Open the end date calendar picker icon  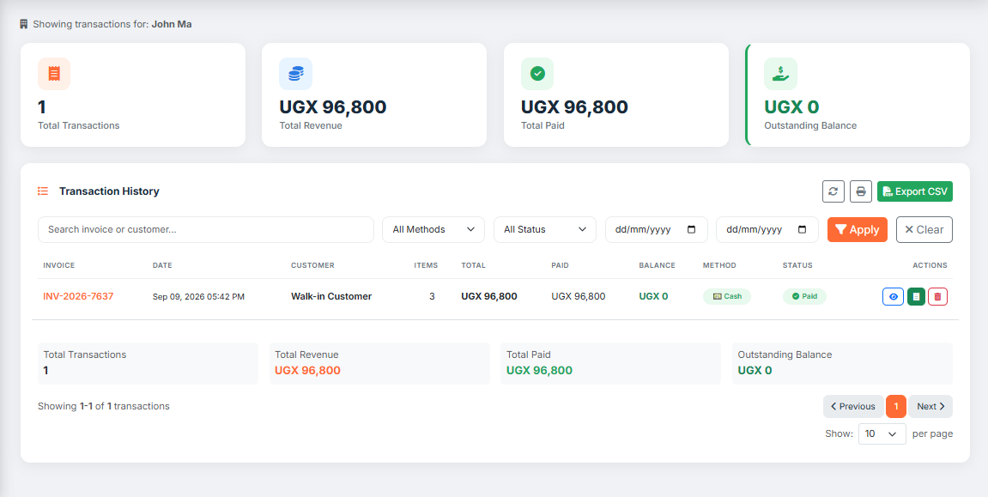802,230
